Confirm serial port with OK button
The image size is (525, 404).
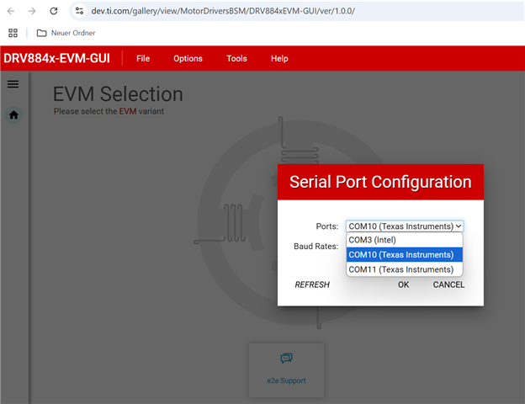(404, 284)
